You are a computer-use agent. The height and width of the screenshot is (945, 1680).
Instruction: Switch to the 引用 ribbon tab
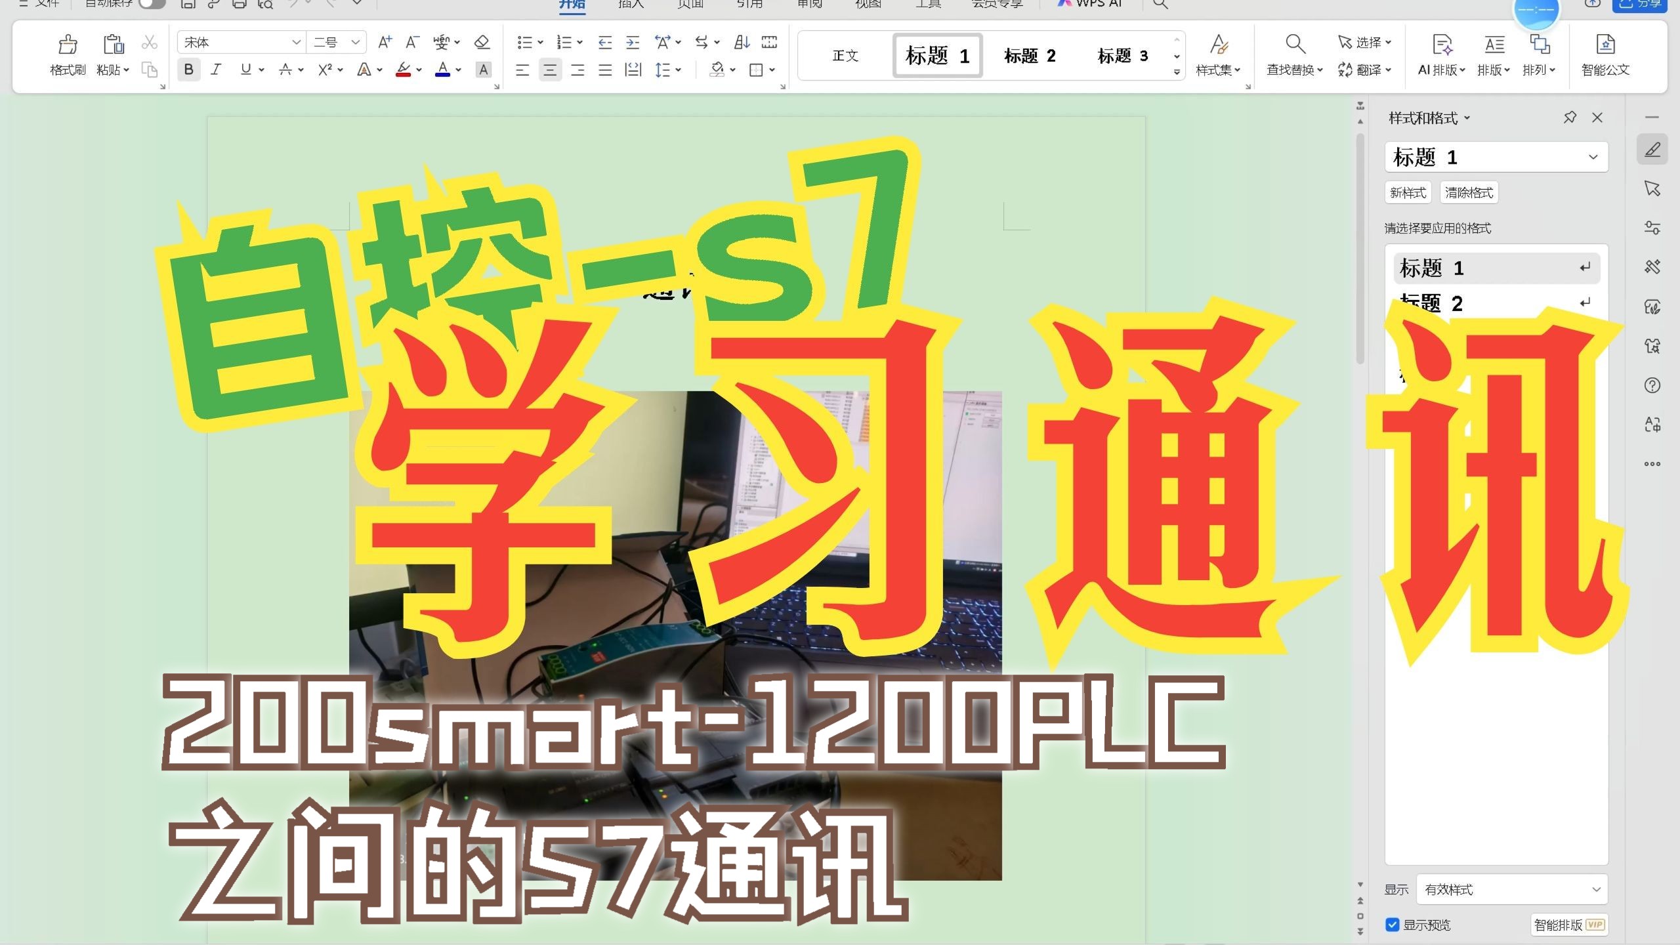pyautogui.click(x=749, y=4)
